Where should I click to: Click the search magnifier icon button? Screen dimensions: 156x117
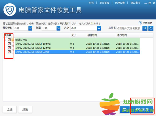[145, 28]
